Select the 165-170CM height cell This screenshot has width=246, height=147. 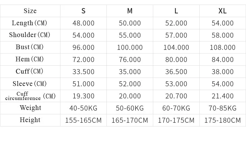click(130, 120)
